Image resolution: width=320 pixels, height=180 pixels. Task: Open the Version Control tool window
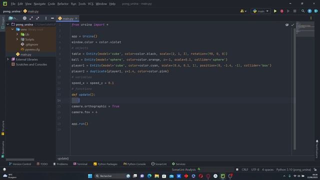coord(20,164)
